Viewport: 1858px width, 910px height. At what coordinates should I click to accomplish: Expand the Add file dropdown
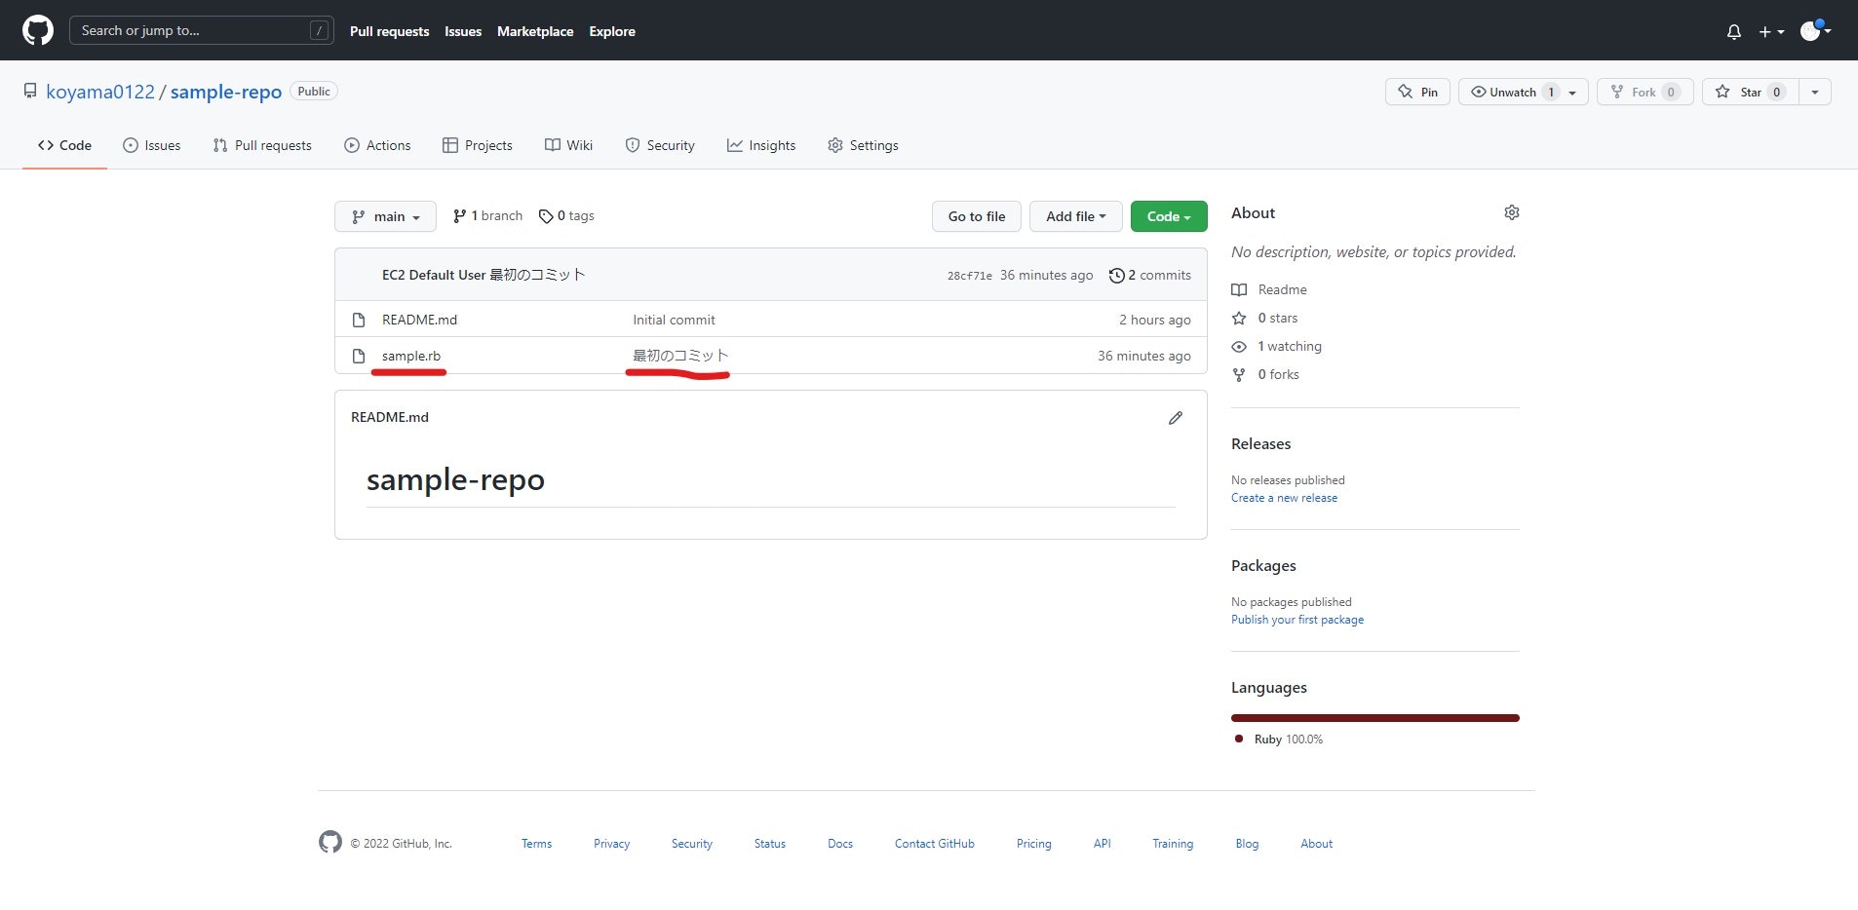(x=1075, y=216)
